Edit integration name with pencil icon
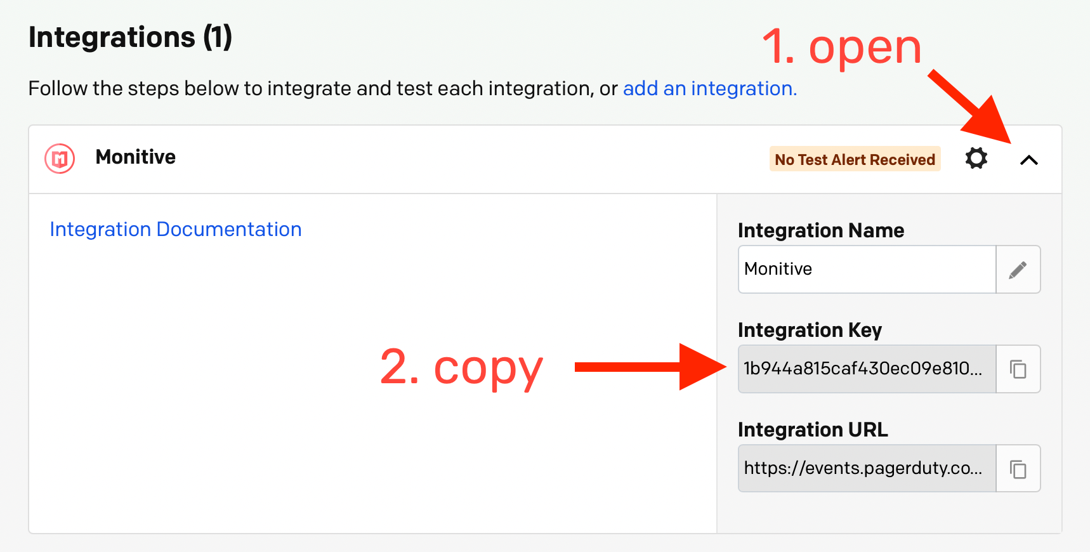Viewport: 1090px width, 552px height. pos(1018,270)
